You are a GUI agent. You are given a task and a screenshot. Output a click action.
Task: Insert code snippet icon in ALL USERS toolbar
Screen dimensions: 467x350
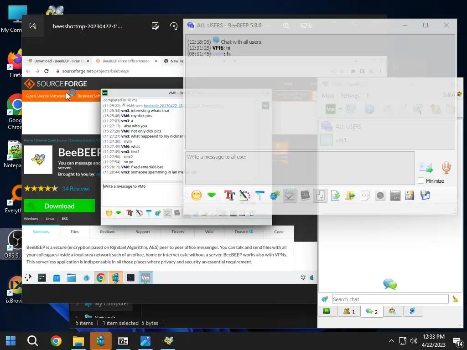coord(365,196)
